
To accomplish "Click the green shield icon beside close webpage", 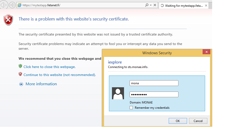I will (x=20, y=66).
